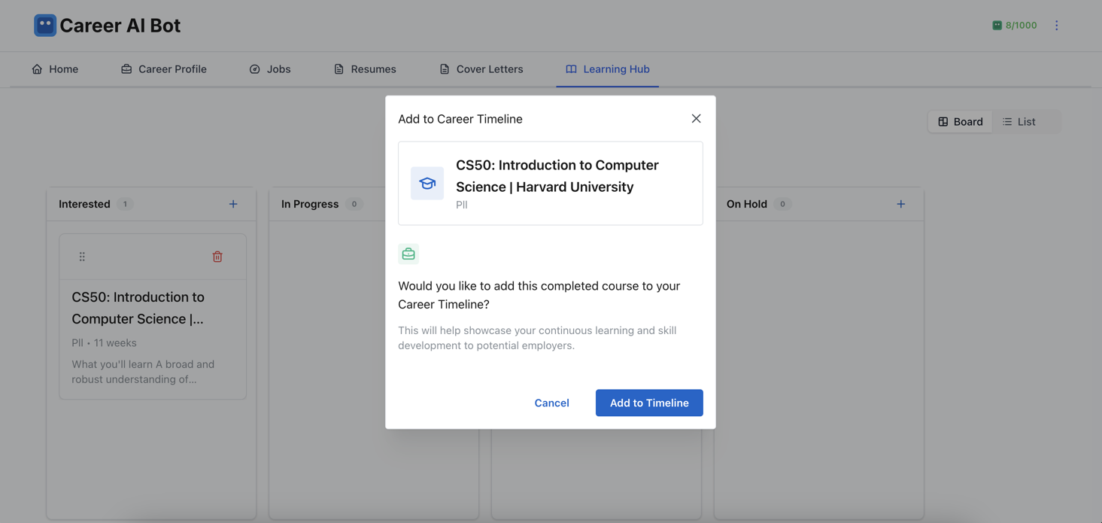Screen dimensions: 1102x523
Task: Close the Add to Career Timeline dialog
Action: pyautogui.click(x=696, y=119)
